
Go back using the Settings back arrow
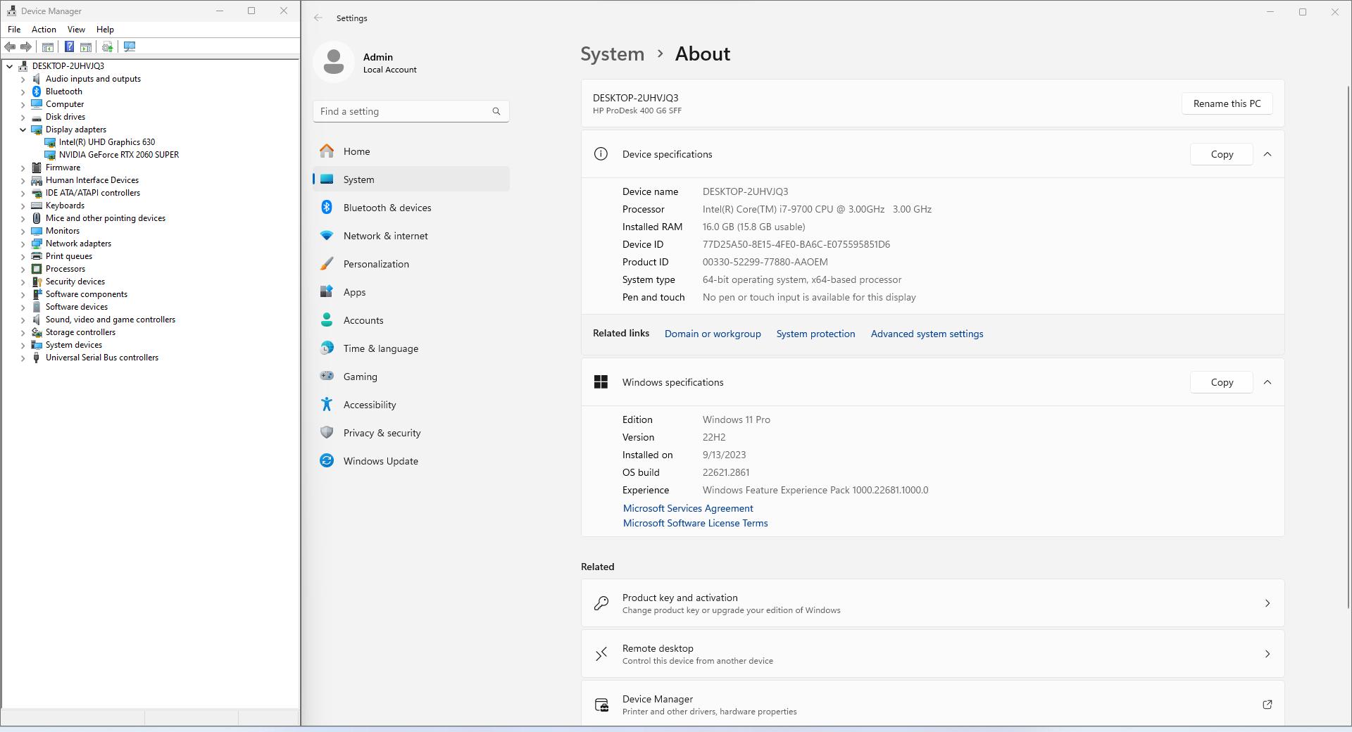click(x=318, y=18)
